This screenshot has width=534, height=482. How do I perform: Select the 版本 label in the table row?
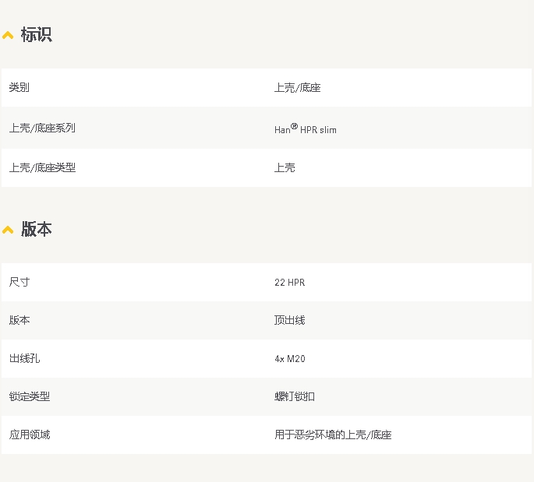[19, 320]
